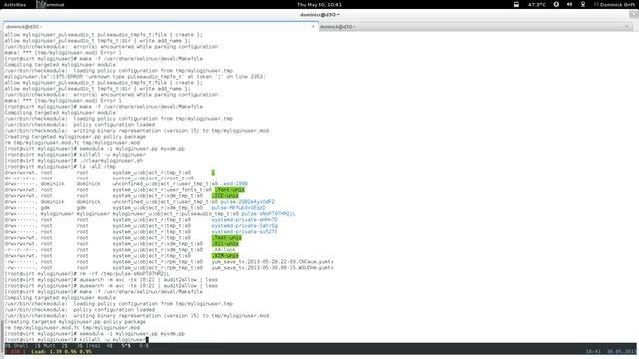Click the yum_save_tx.2013-05-30 file name
Screen dimensions: 639x359
(x=273, y=268)
